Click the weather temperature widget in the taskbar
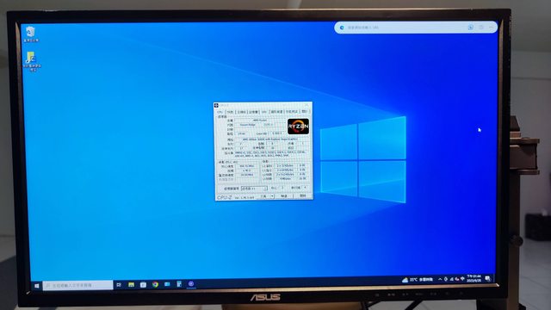 coord(418,280)
